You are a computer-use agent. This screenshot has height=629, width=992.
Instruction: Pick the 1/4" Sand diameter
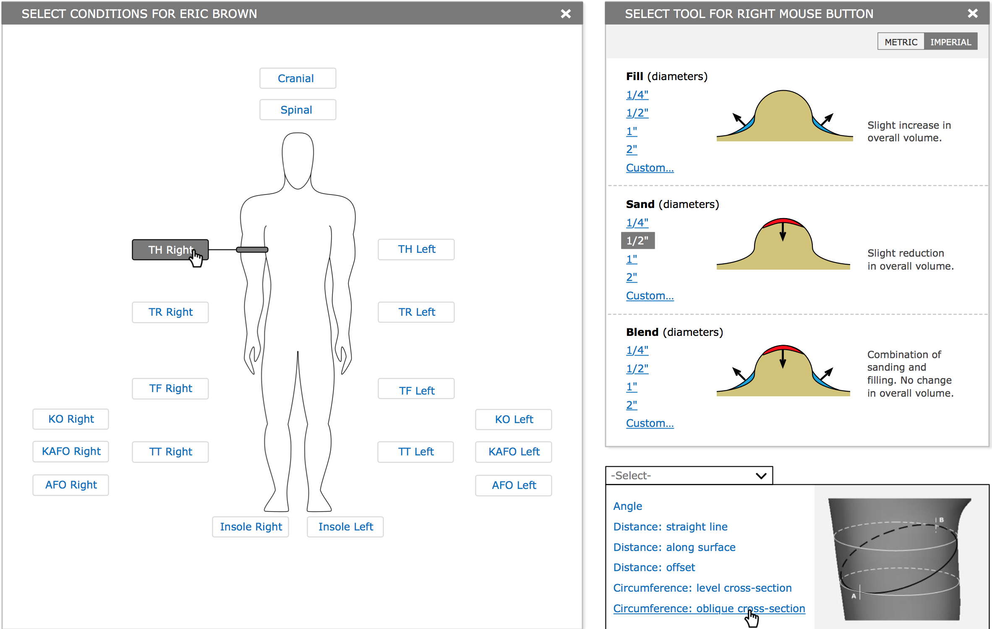(637, 223)
